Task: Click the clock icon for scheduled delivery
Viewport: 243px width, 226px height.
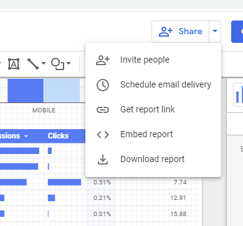Action: [x=103, y=85]
